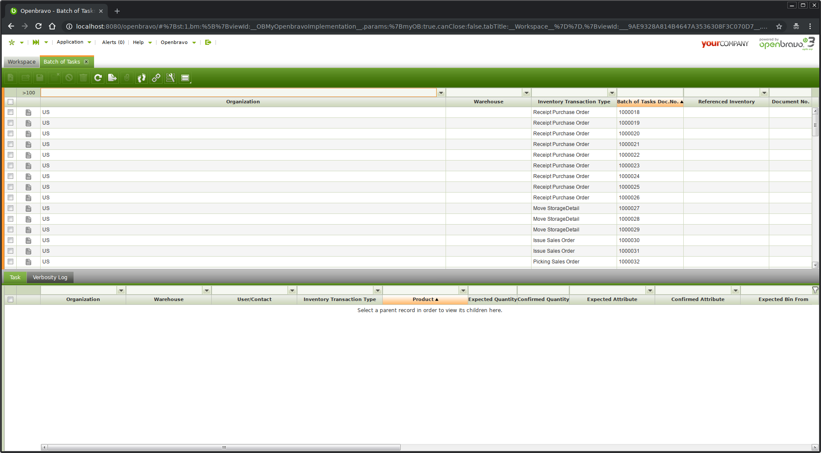Screen dimensions: 821x453
Task: Focus the Organization filter input field
Action: 239,93
